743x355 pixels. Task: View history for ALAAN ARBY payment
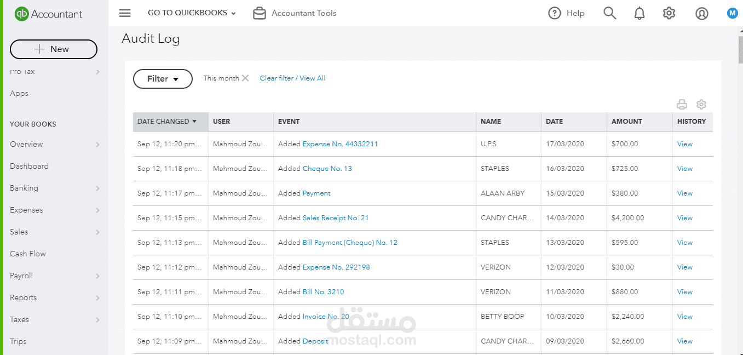tap(685, 193)
